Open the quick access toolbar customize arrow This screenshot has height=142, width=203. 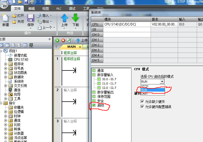[40, 2]
